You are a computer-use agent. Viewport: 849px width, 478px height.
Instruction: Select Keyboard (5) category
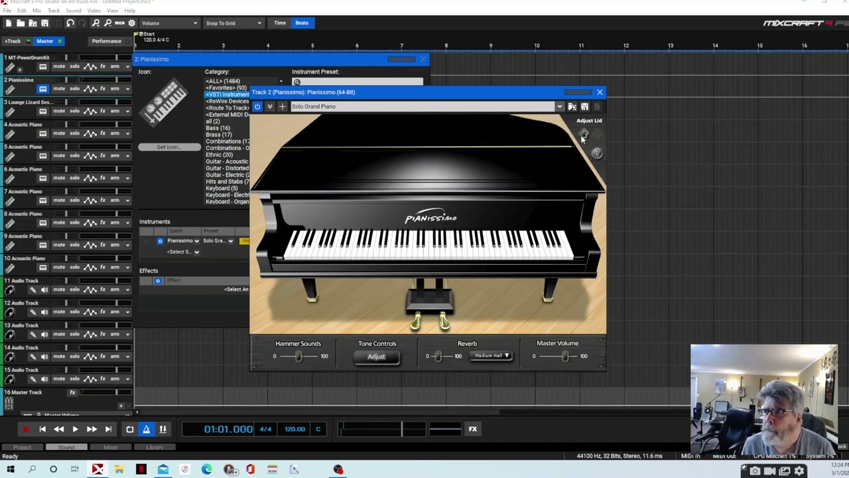[222, 188]
